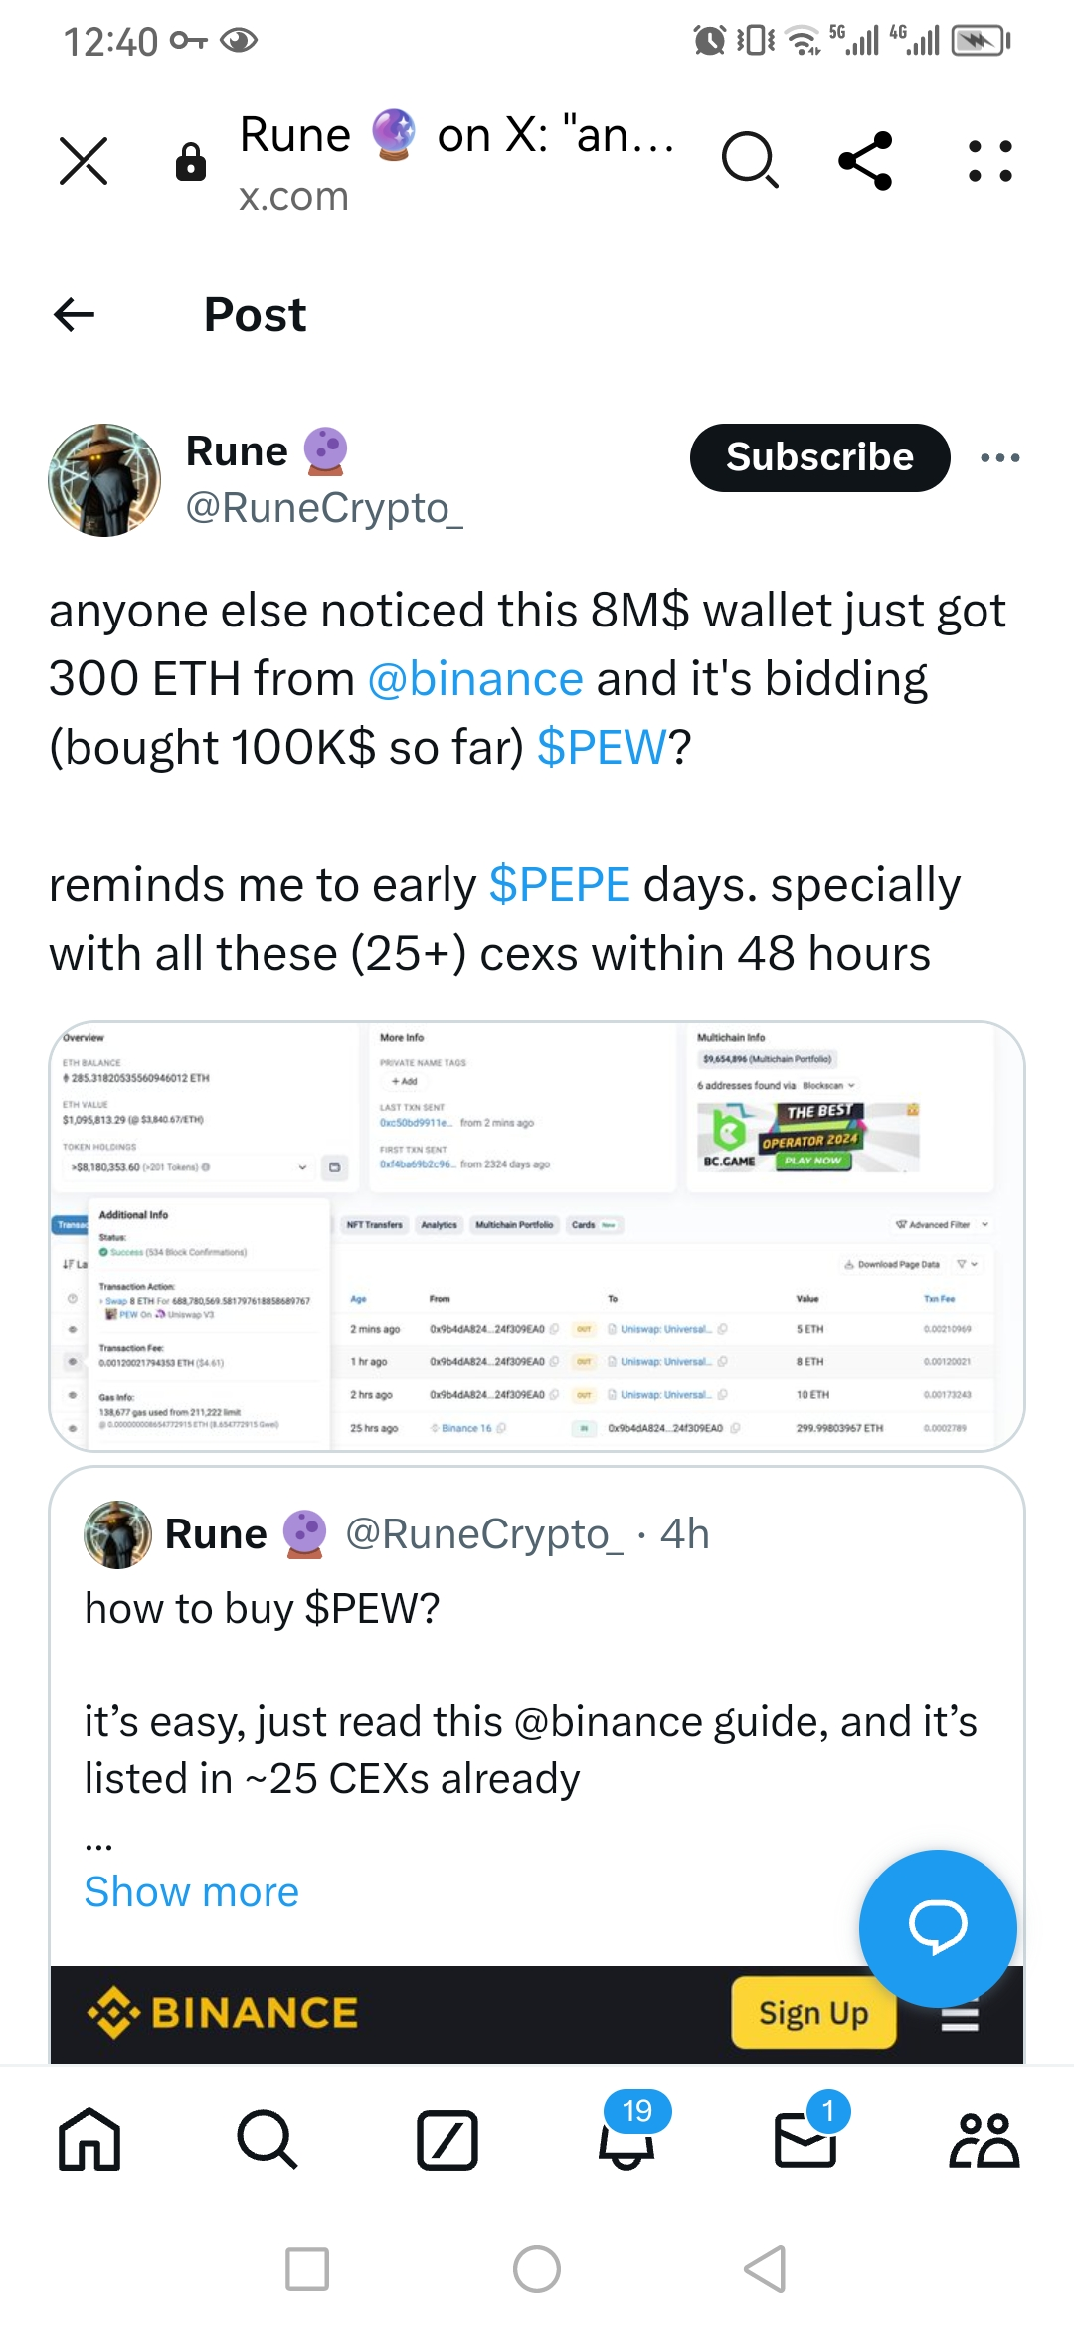Expand quoted post with Show more
The height and width of the screenshot is (2327, 1074).
[191, 1891]
